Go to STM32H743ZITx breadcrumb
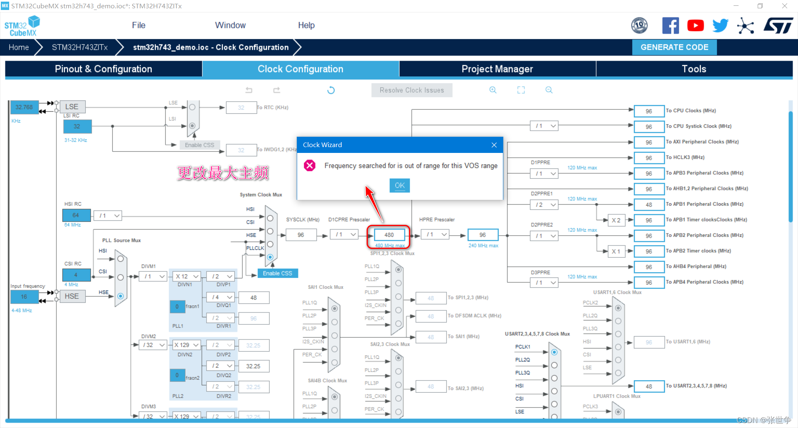798x428 pixels. [80, 47]
